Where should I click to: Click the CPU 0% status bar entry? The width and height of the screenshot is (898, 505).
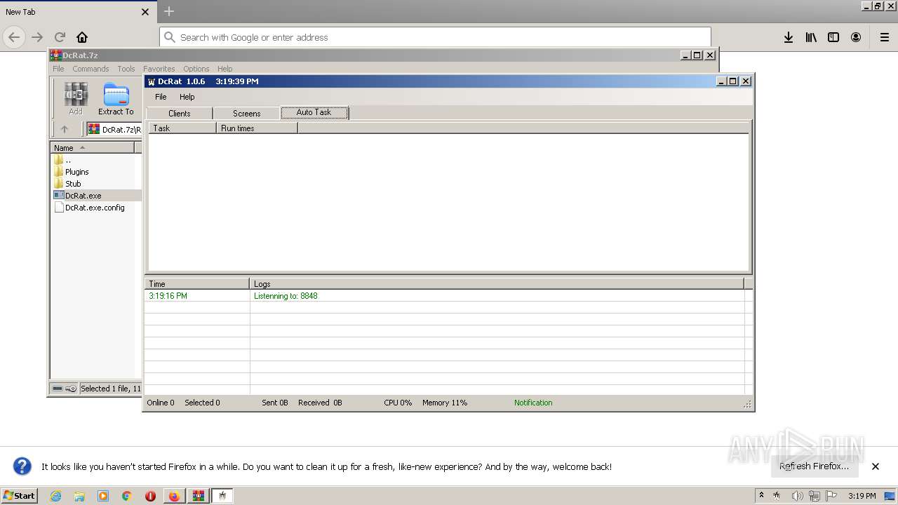398,403
